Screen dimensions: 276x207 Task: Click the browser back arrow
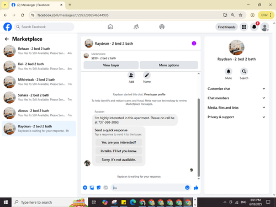(6, 15)
